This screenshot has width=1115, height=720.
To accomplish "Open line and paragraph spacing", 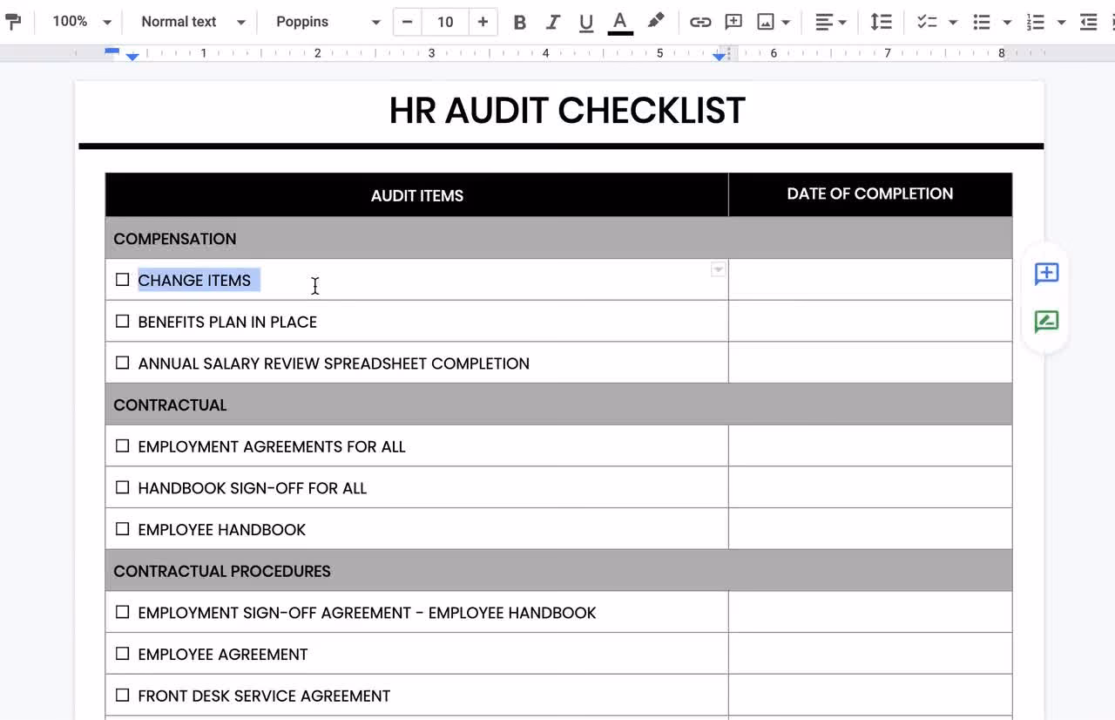I will tap(881, 23).
